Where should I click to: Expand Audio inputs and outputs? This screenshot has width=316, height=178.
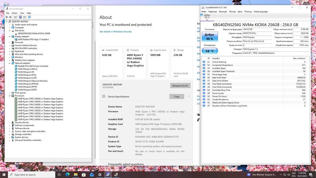pos(9,25)
